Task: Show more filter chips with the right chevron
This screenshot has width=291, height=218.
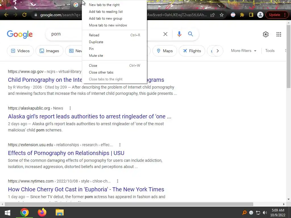Action: (x=217, y=51)
